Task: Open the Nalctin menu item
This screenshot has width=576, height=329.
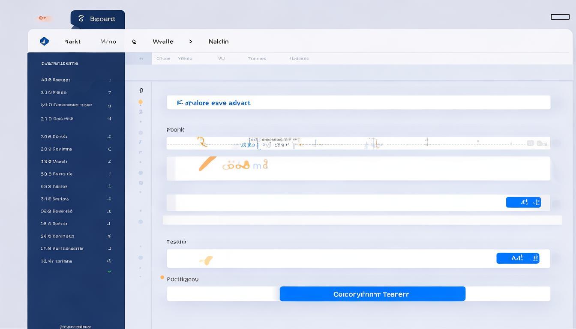Action: (x=218, y=42)
